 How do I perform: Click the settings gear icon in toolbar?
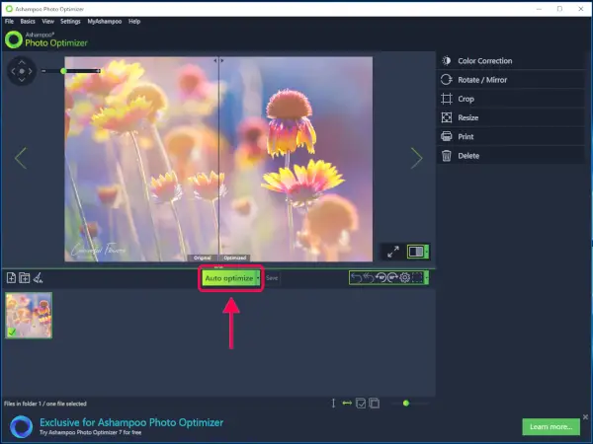click(404, 278)
